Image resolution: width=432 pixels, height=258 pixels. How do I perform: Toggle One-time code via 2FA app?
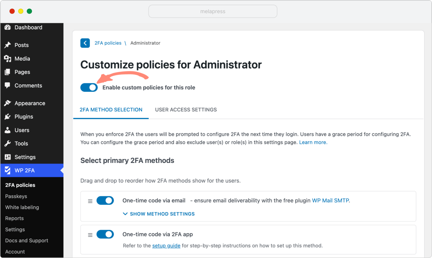tap(105, 234)
